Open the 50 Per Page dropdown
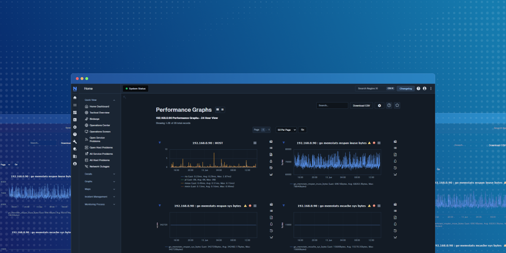The height and width of the screenshot is (253, 506). 286,129
